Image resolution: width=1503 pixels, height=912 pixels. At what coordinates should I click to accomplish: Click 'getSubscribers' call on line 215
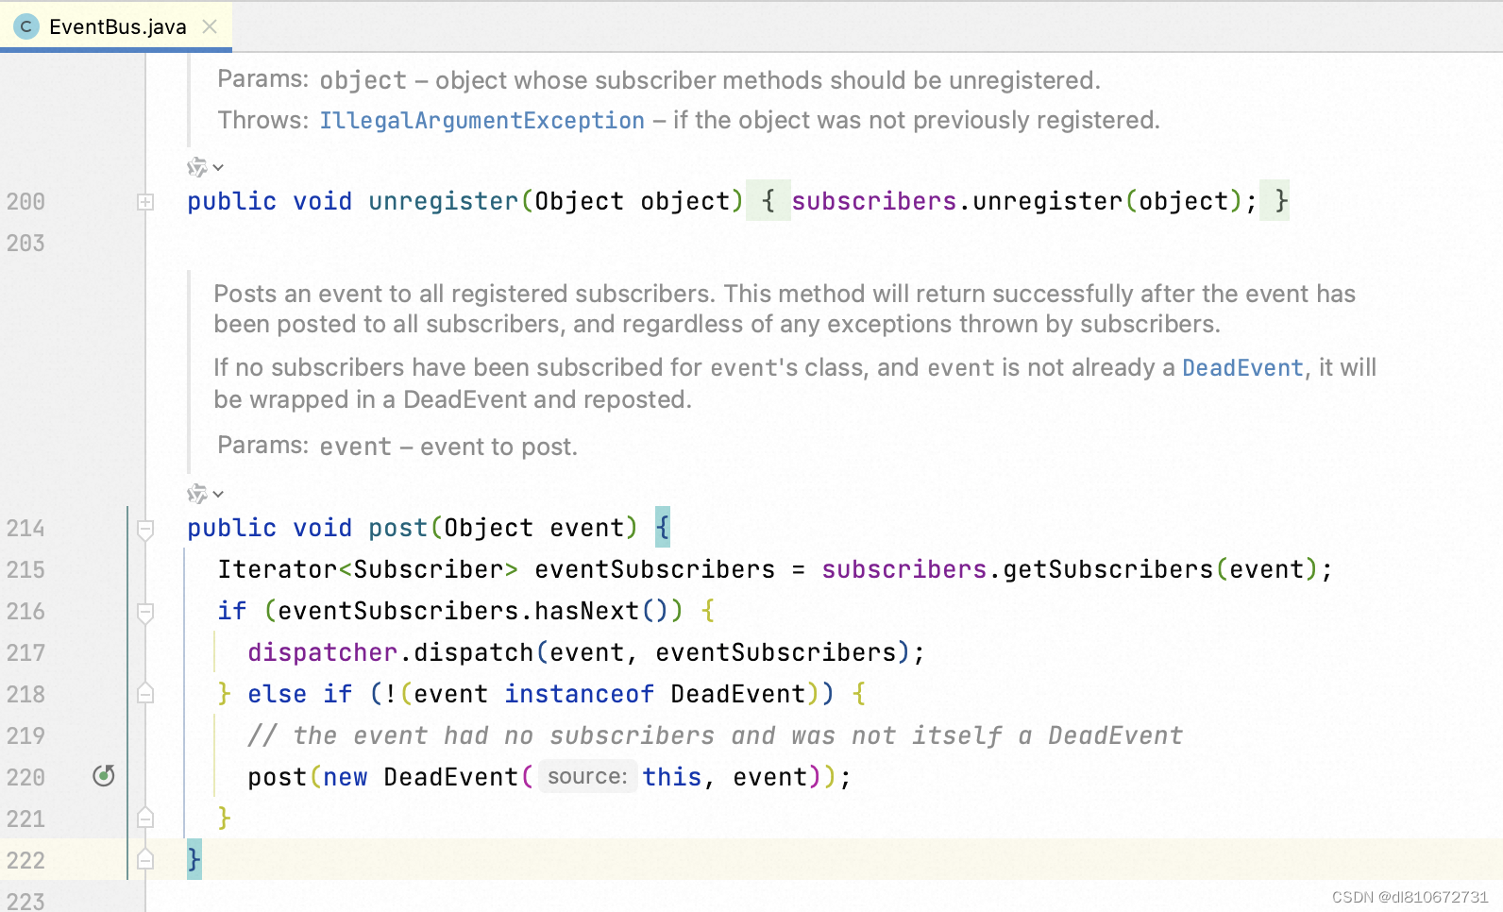(x=1107, y=569)
